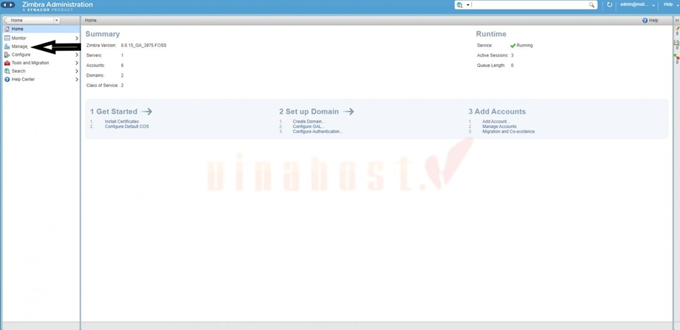
Task: Select the Home tab in content header
Action: pos(90,20)
